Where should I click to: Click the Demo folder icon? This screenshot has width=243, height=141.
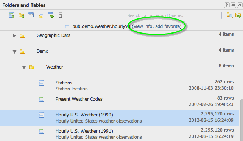coord(22,51)
